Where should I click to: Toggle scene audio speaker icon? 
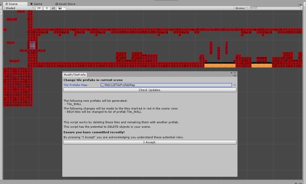tap(53, 8)
